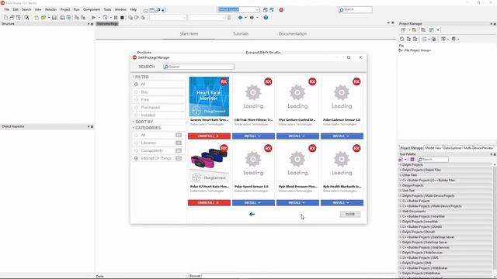Open the Tutorials link on Welcome Page

pyautogui.click(x=241, y=34)
